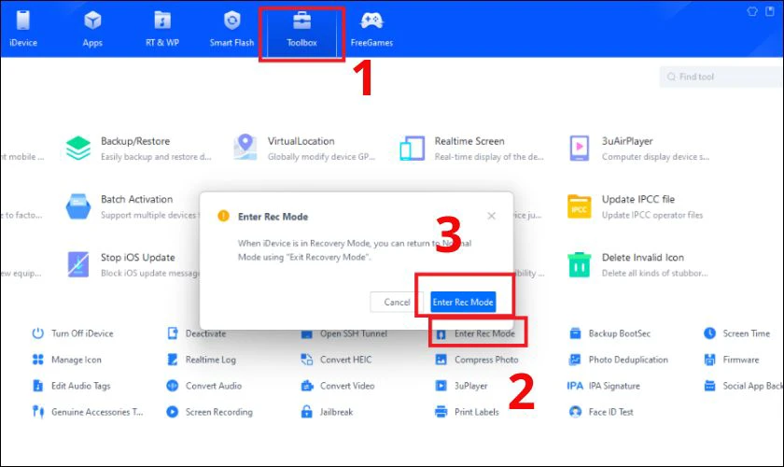Start the Screen Recording icon
The height and width of the screenshot is (467, 784).
tap(172, 412)
